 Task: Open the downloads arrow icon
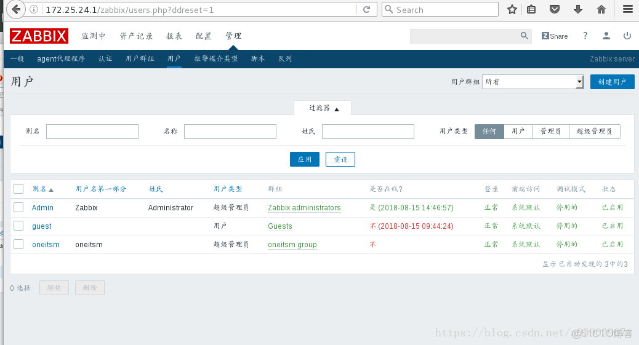pos(578,9)
